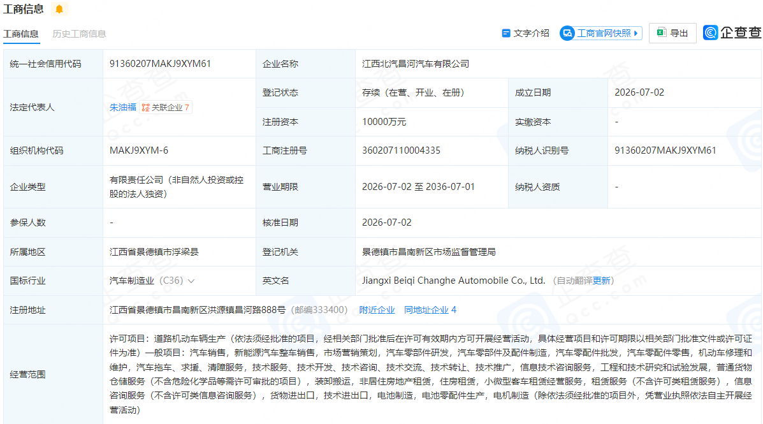Open 文字介绍 text
The height and width of the screenshot is (424, 763).
[x=531, y=33]
